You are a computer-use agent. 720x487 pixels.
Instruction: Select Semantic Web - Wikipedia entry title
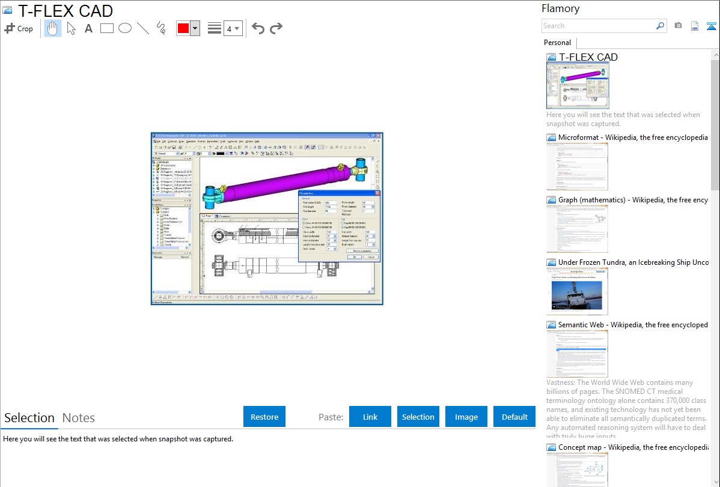[x=633, y=324]
